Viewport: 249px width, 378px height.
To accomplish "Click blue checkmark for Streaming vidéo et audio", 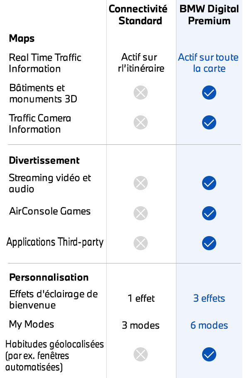I will click(209, 183).
